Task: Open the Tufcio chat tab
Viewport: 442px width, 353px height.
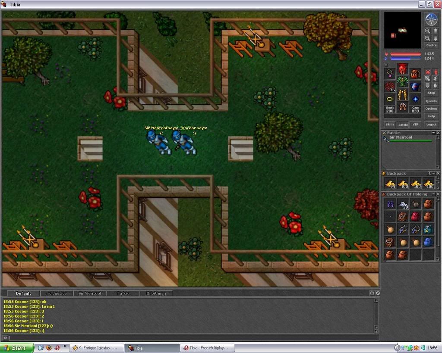Action: (123, 294)
